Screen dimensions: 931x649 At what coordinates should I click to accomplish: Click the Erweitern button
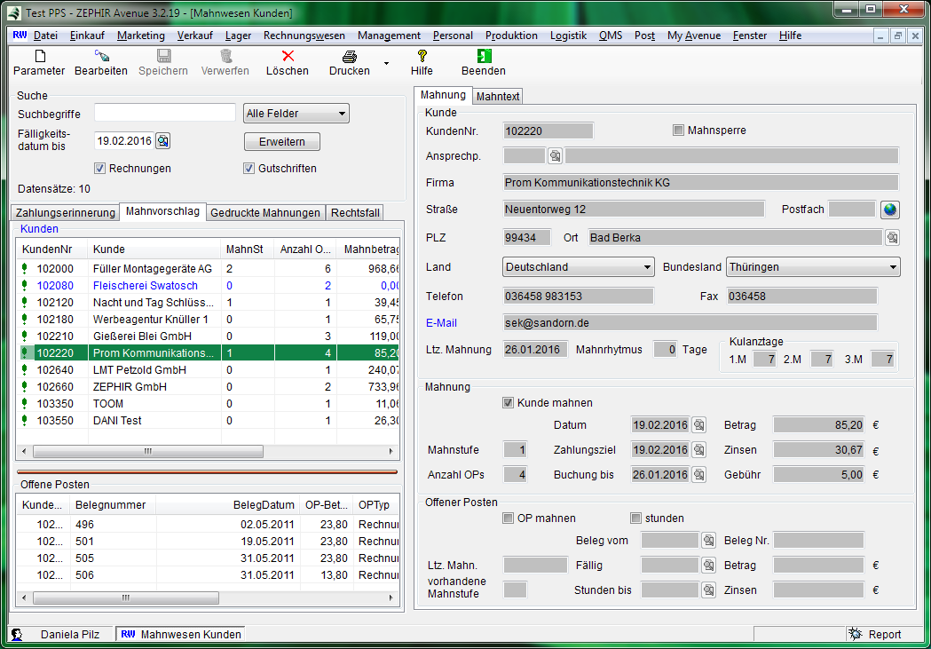coord(282,142)
